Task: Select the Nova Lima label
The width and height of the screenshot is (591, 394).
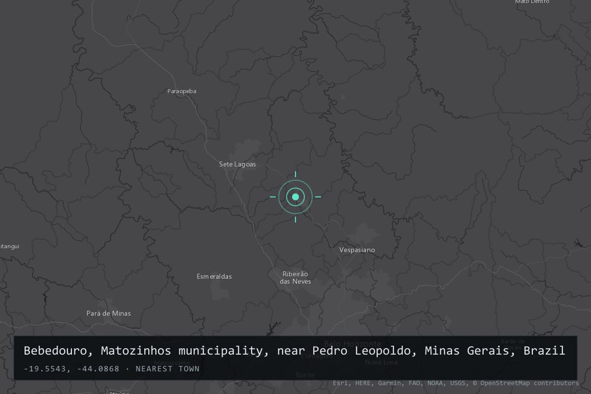Action: coord(381,362)
